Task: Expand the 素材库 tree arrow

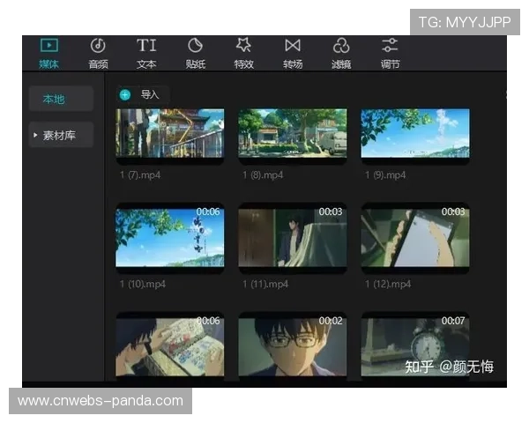Action: coord(36,135)
